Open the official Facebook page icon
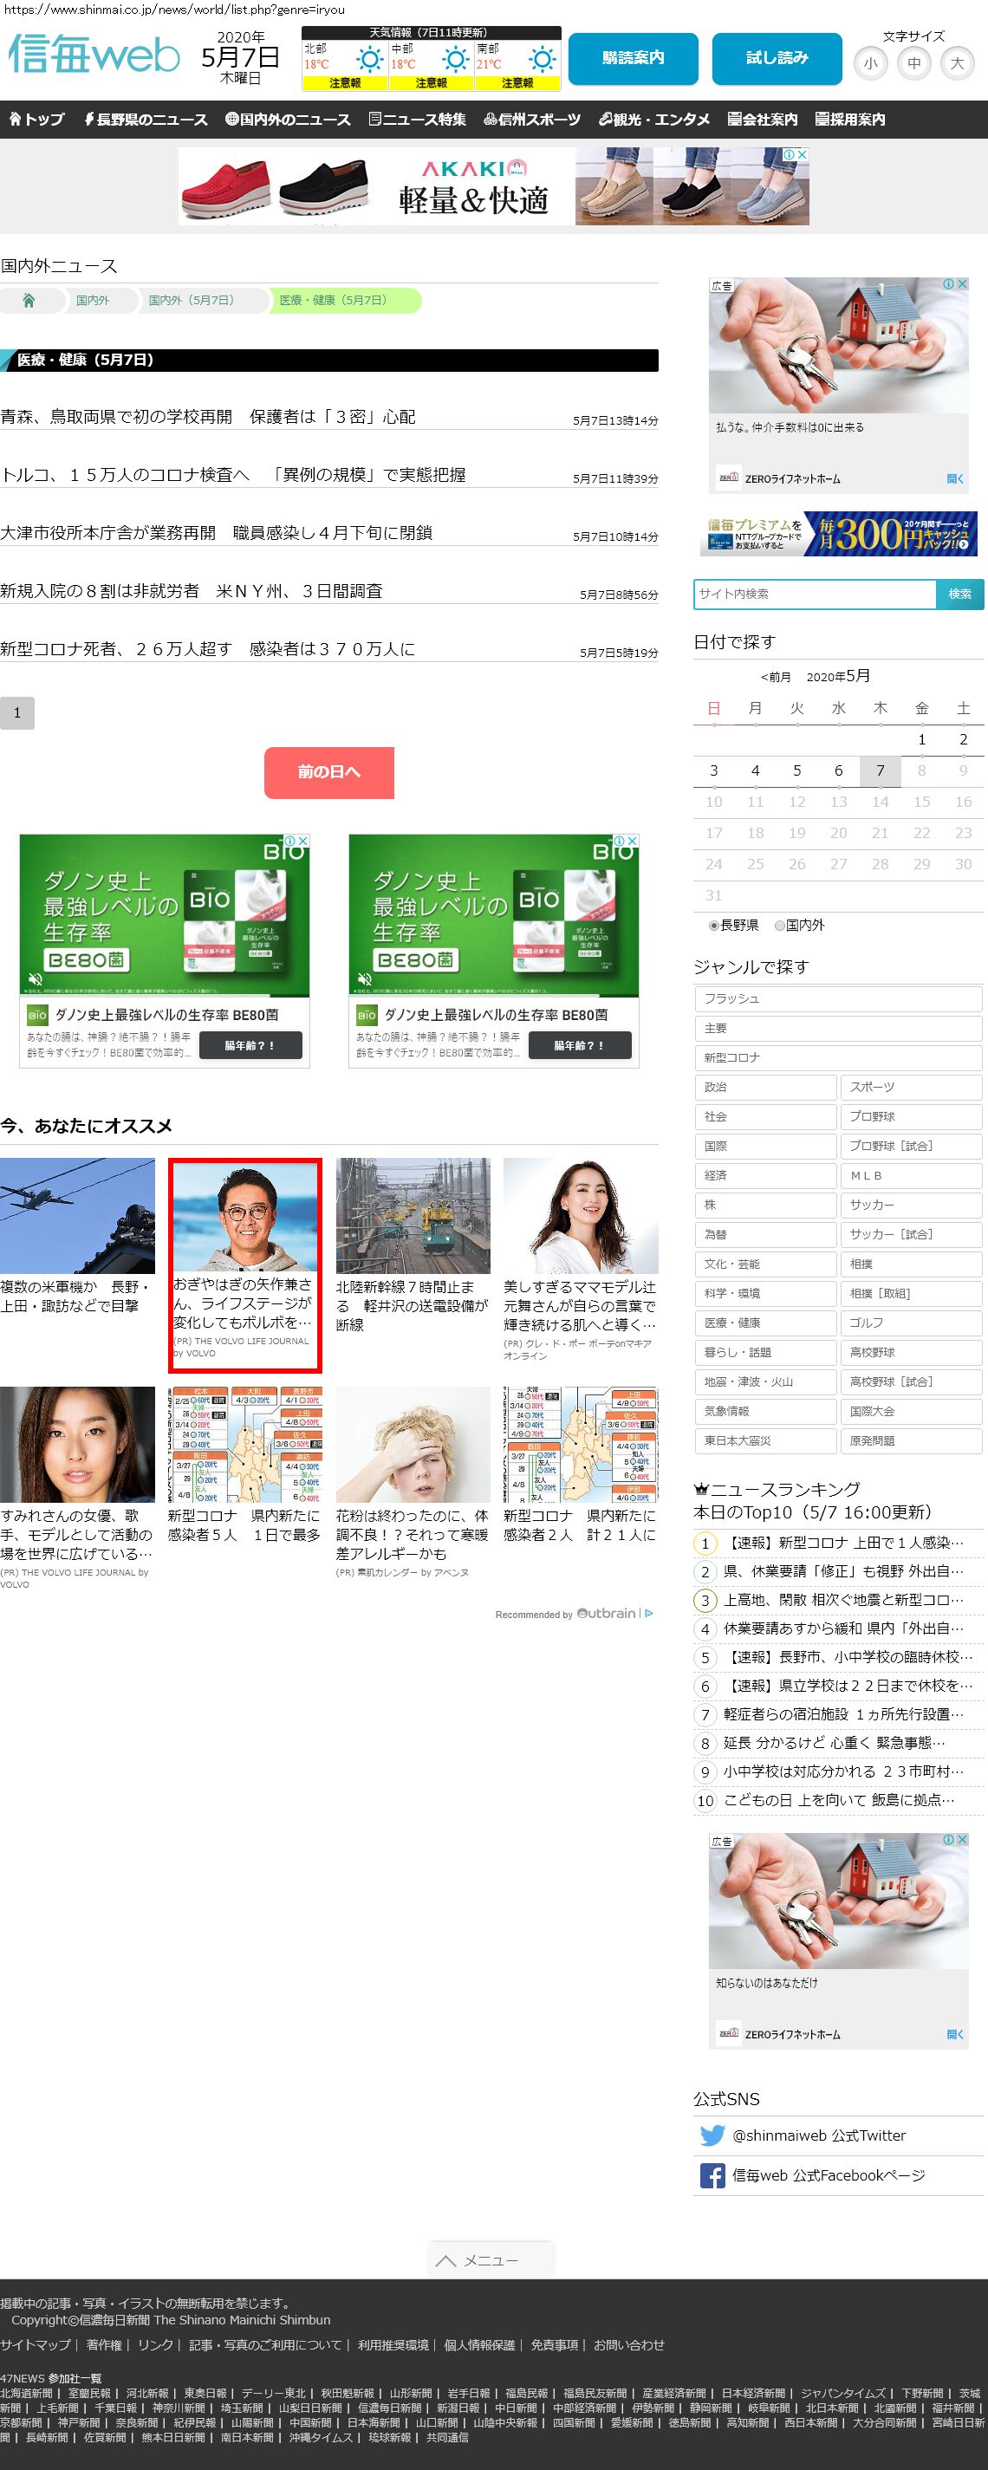The width and height of the screenshot is (988, 2470). [x=712, y=2174]
